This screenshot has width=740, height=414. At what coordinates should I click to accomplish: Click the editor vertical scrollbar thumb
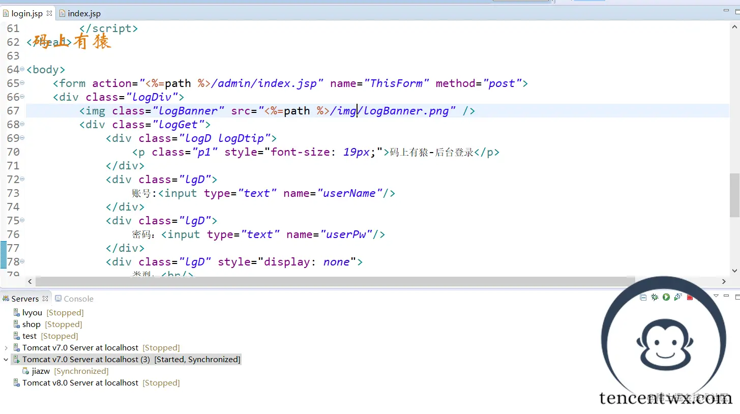(734, 195)
